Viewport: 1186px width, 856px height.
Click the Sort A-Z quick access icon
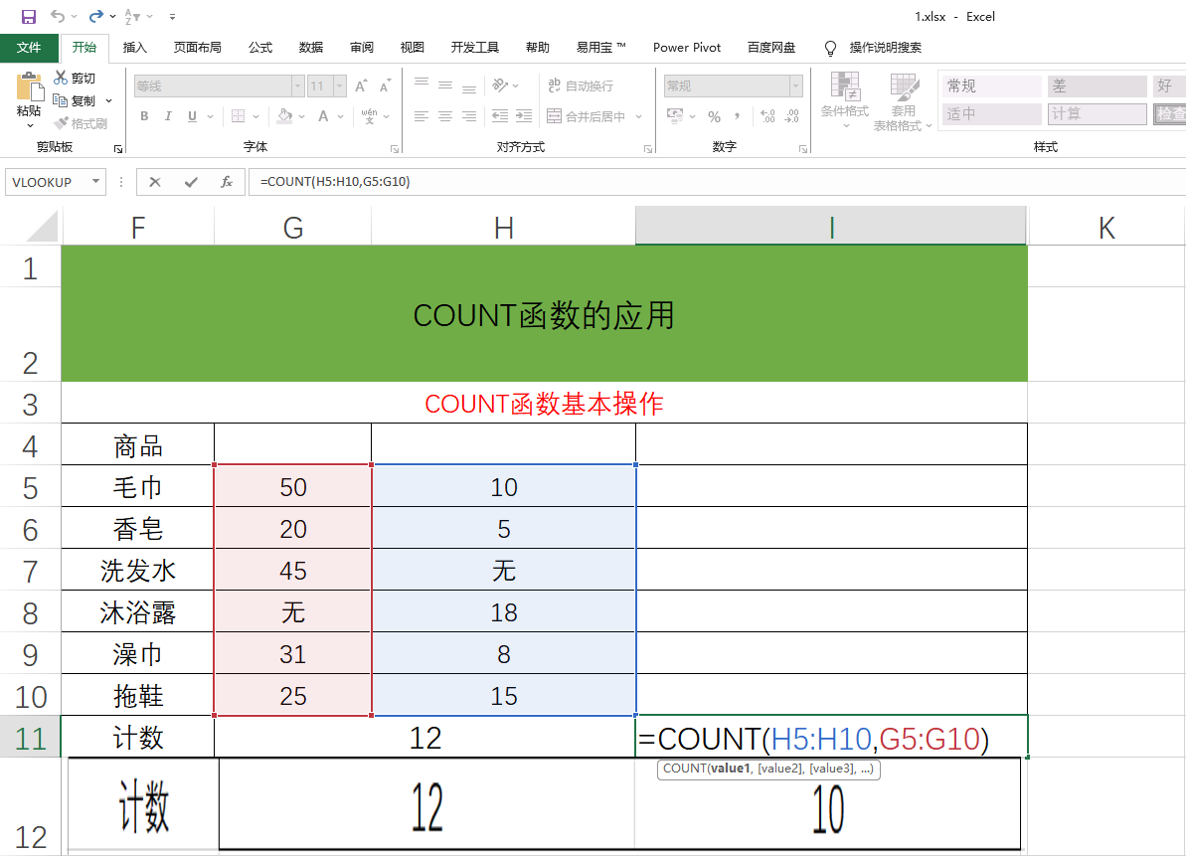click(132, 16)
